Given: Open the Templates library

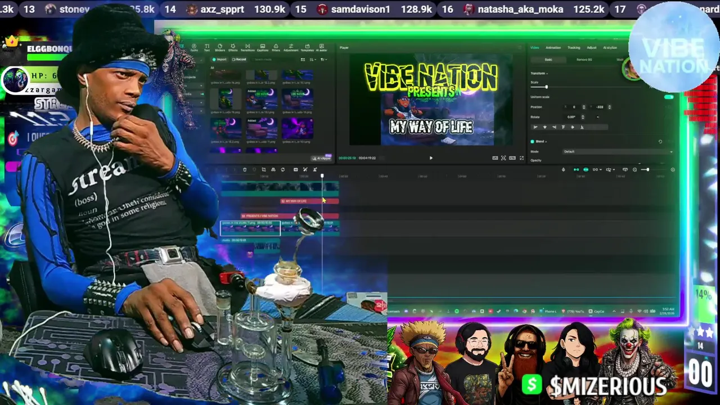Looking at the screenshot, I should coord(307,47).
